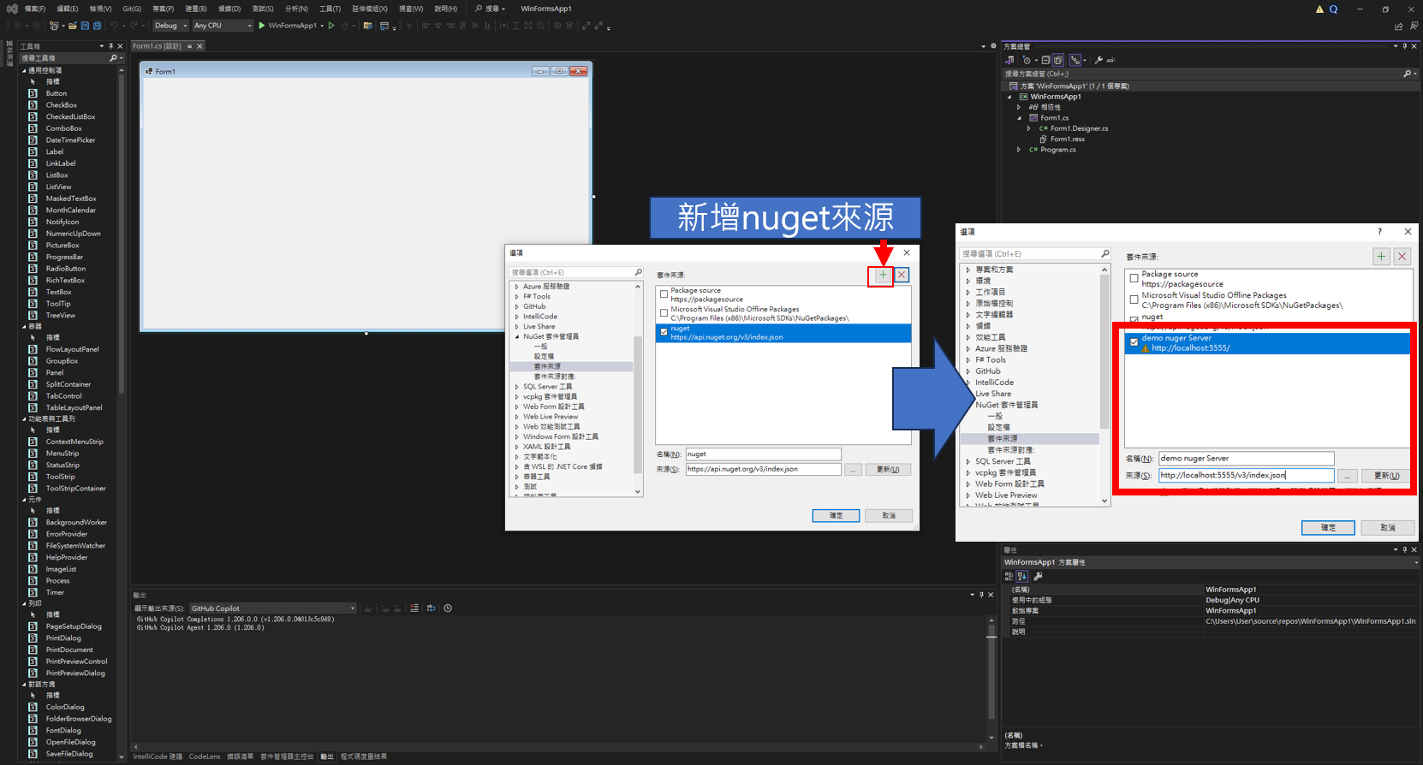Open the Git(G) menu

pos(132,9)
